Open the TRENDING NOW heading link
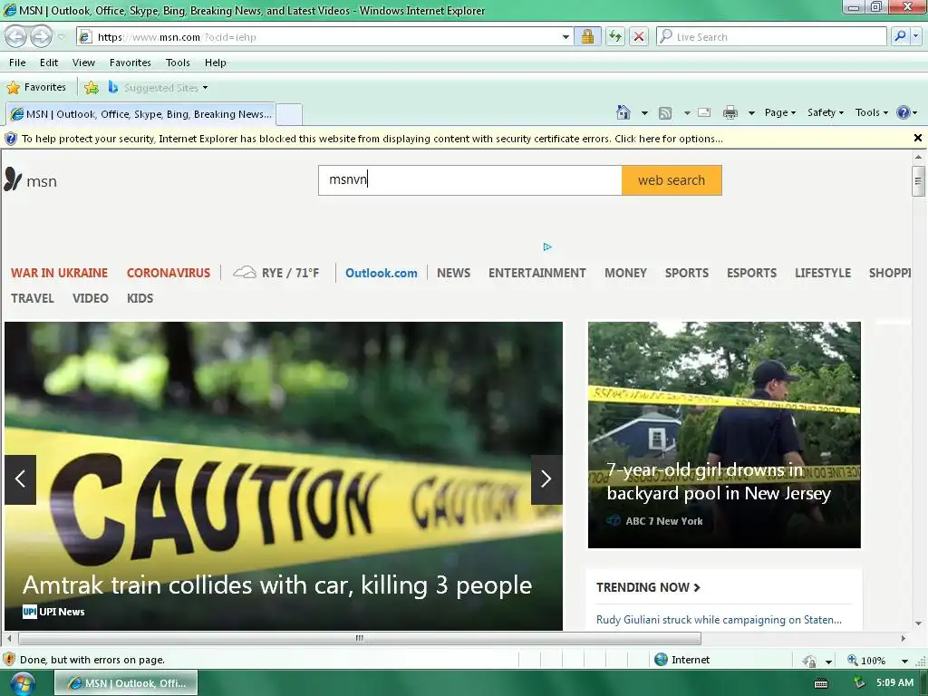 (x=648, y=587)
